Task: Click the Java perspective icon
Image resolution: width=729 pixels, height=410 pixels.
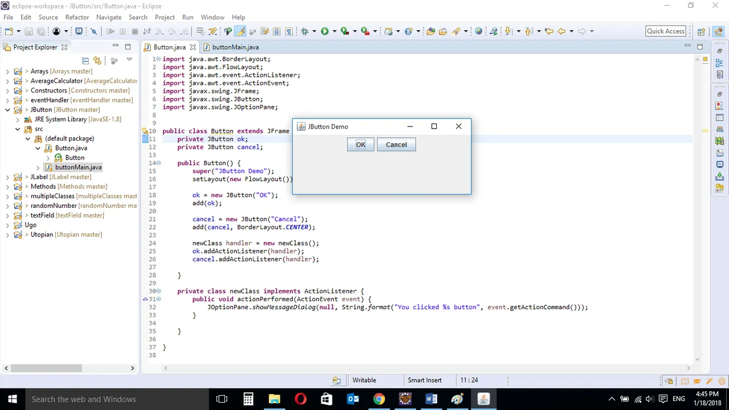Action: pyautogui.click(x=718, y=32)
